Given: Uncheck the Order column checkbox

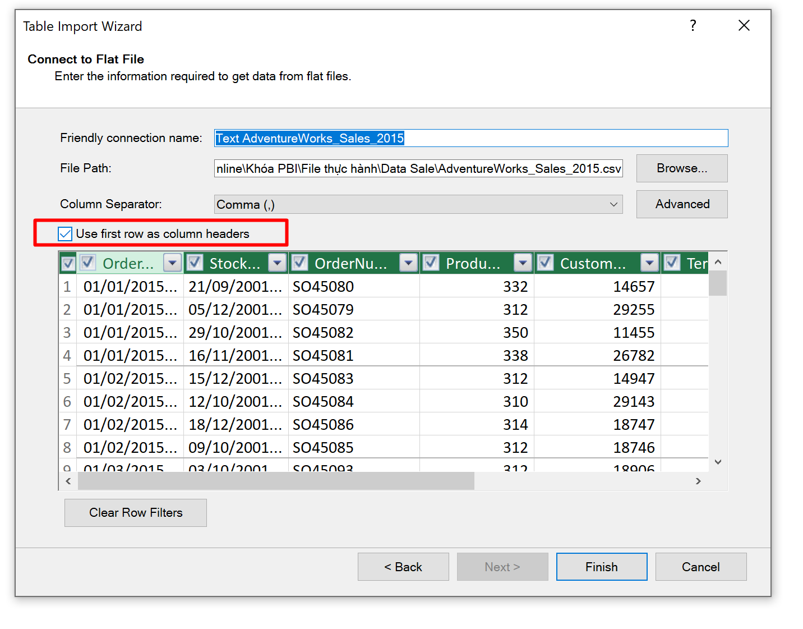Looking at the screenshot, I should click(88, 263).
